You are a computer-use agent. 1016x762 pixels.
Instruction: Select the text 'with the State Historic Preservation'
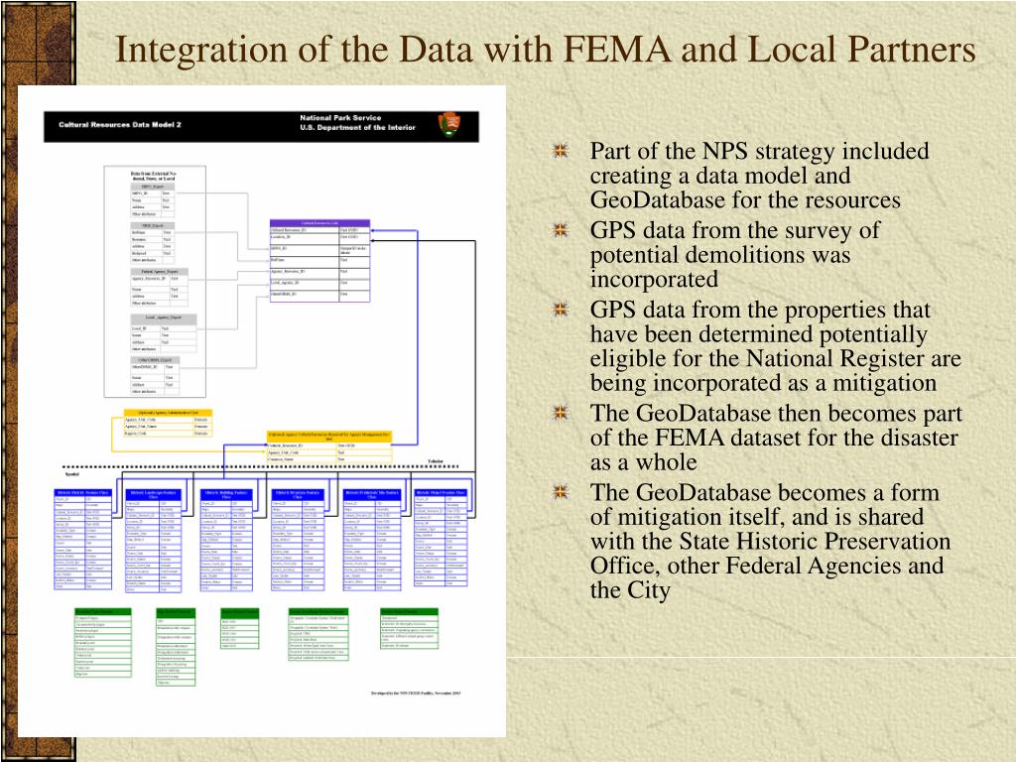[x=770, y=541]
